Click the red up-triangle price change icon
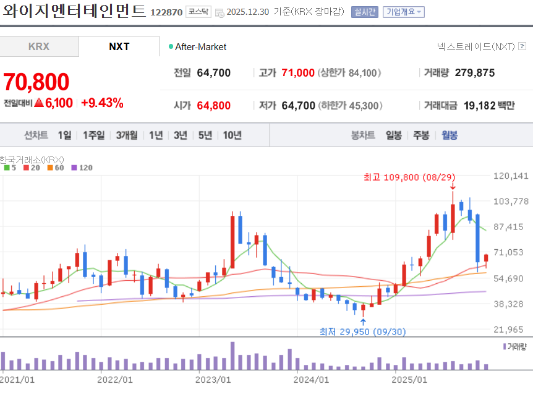 [39, 102]
